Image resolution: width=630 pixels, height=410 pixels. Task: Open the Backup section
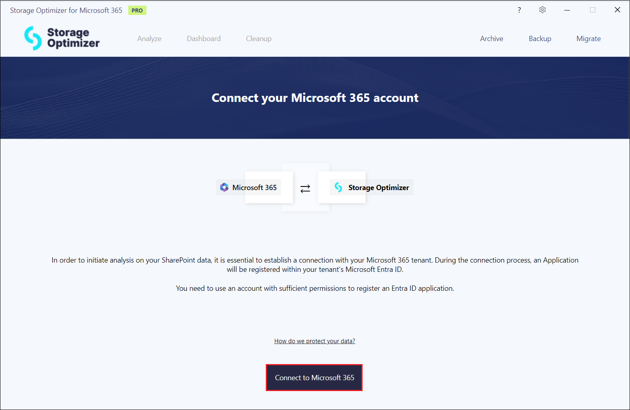[x=540, y=39]
